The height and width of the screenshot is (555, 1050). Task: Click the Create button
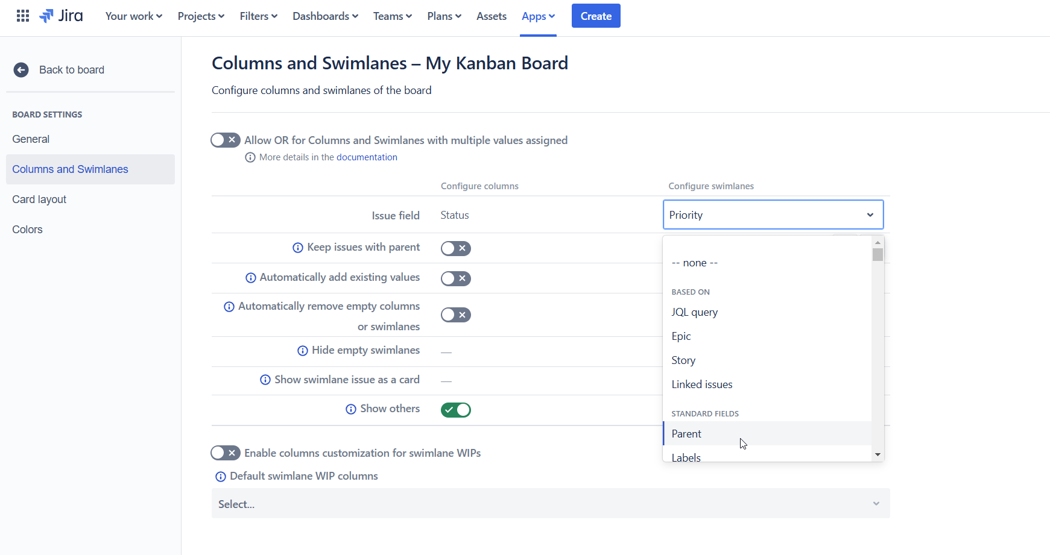tap(595, 15)
